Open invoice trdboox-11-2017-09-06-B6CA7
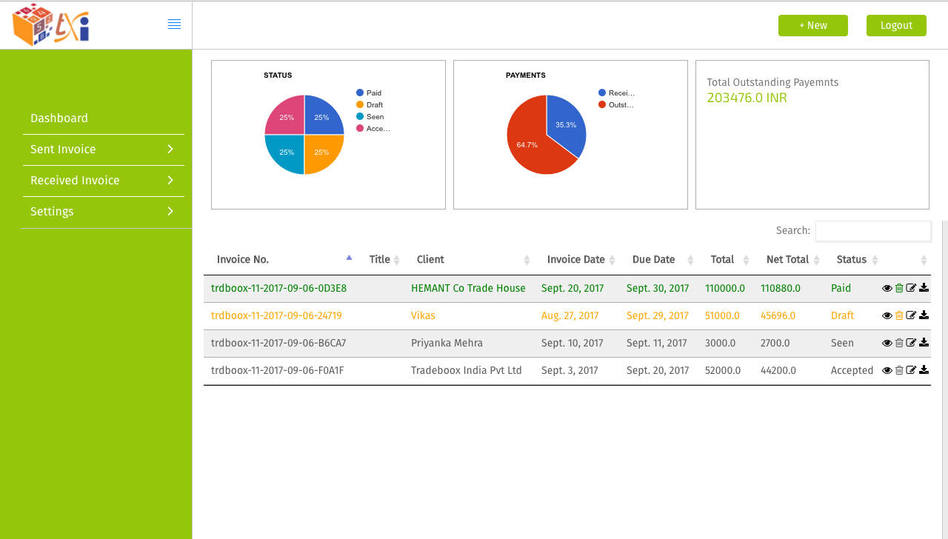Image resolution: width=948 pixels, height=539 pixels. pos(278,343)
